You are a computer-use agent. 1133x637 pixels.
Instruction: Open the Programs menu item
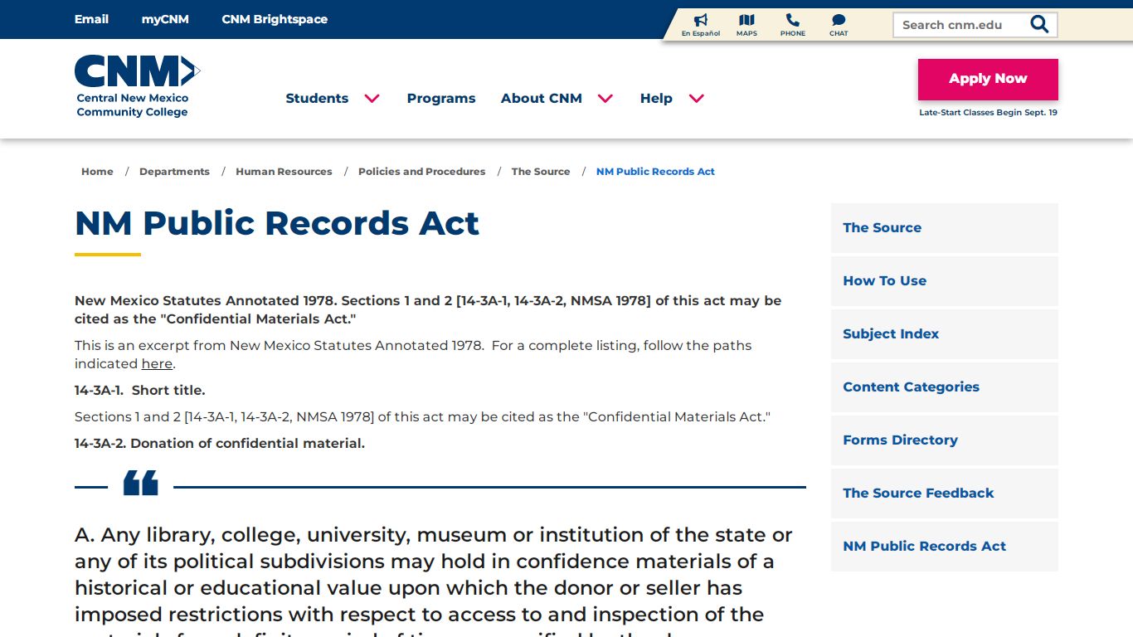441,98
